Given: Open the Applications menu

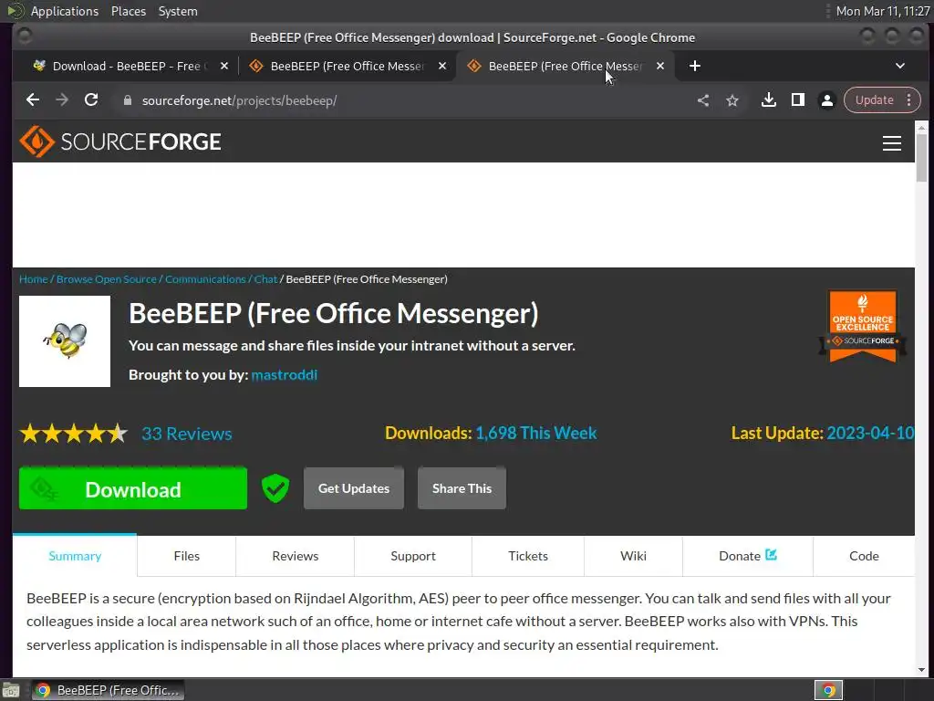Looking at the screenshot, I should 65,11.
